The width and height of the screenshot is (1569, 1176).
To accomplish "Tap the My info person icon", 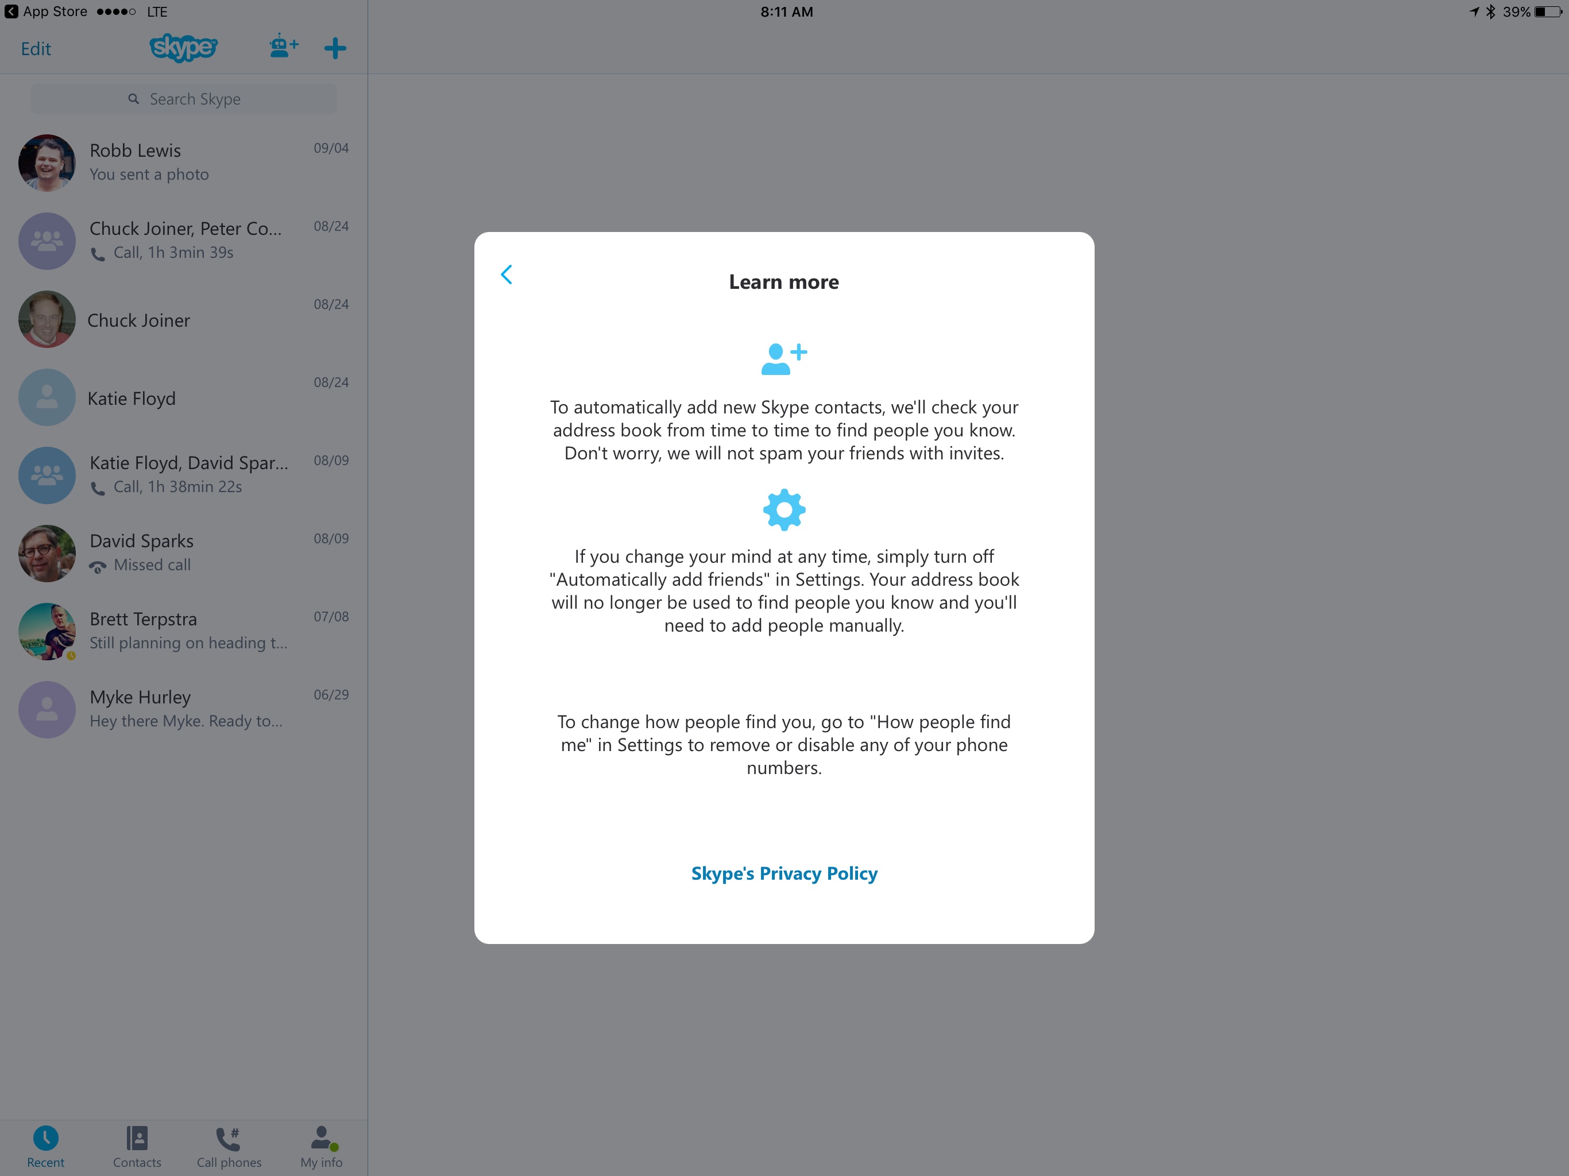I will pos(321,1137).
